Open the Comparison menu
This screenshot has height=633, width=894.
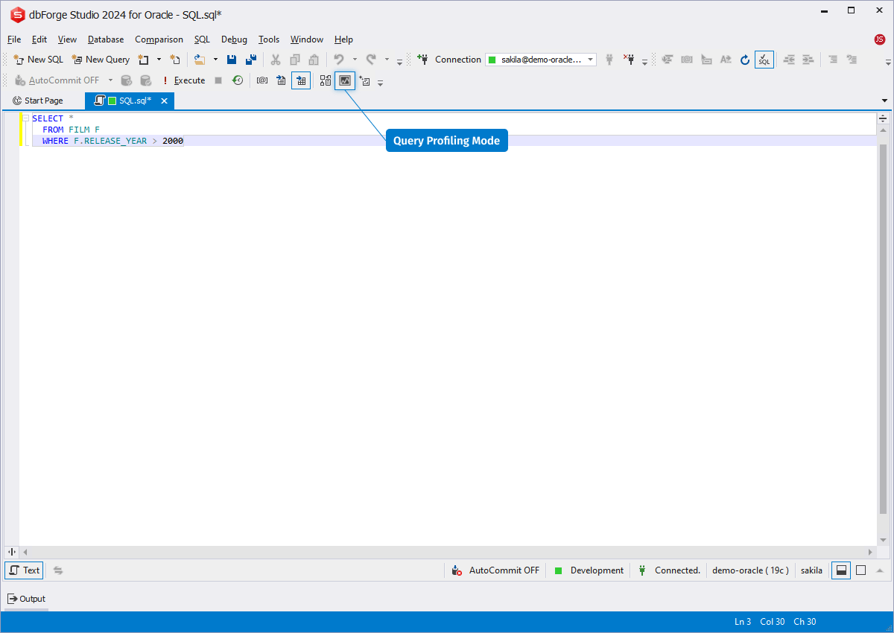point(159,39)
